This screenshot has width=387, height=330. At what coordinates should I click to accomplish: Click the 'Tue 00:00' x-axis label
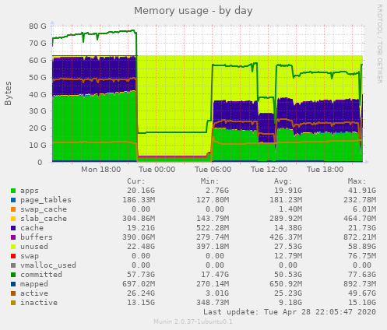157,170
